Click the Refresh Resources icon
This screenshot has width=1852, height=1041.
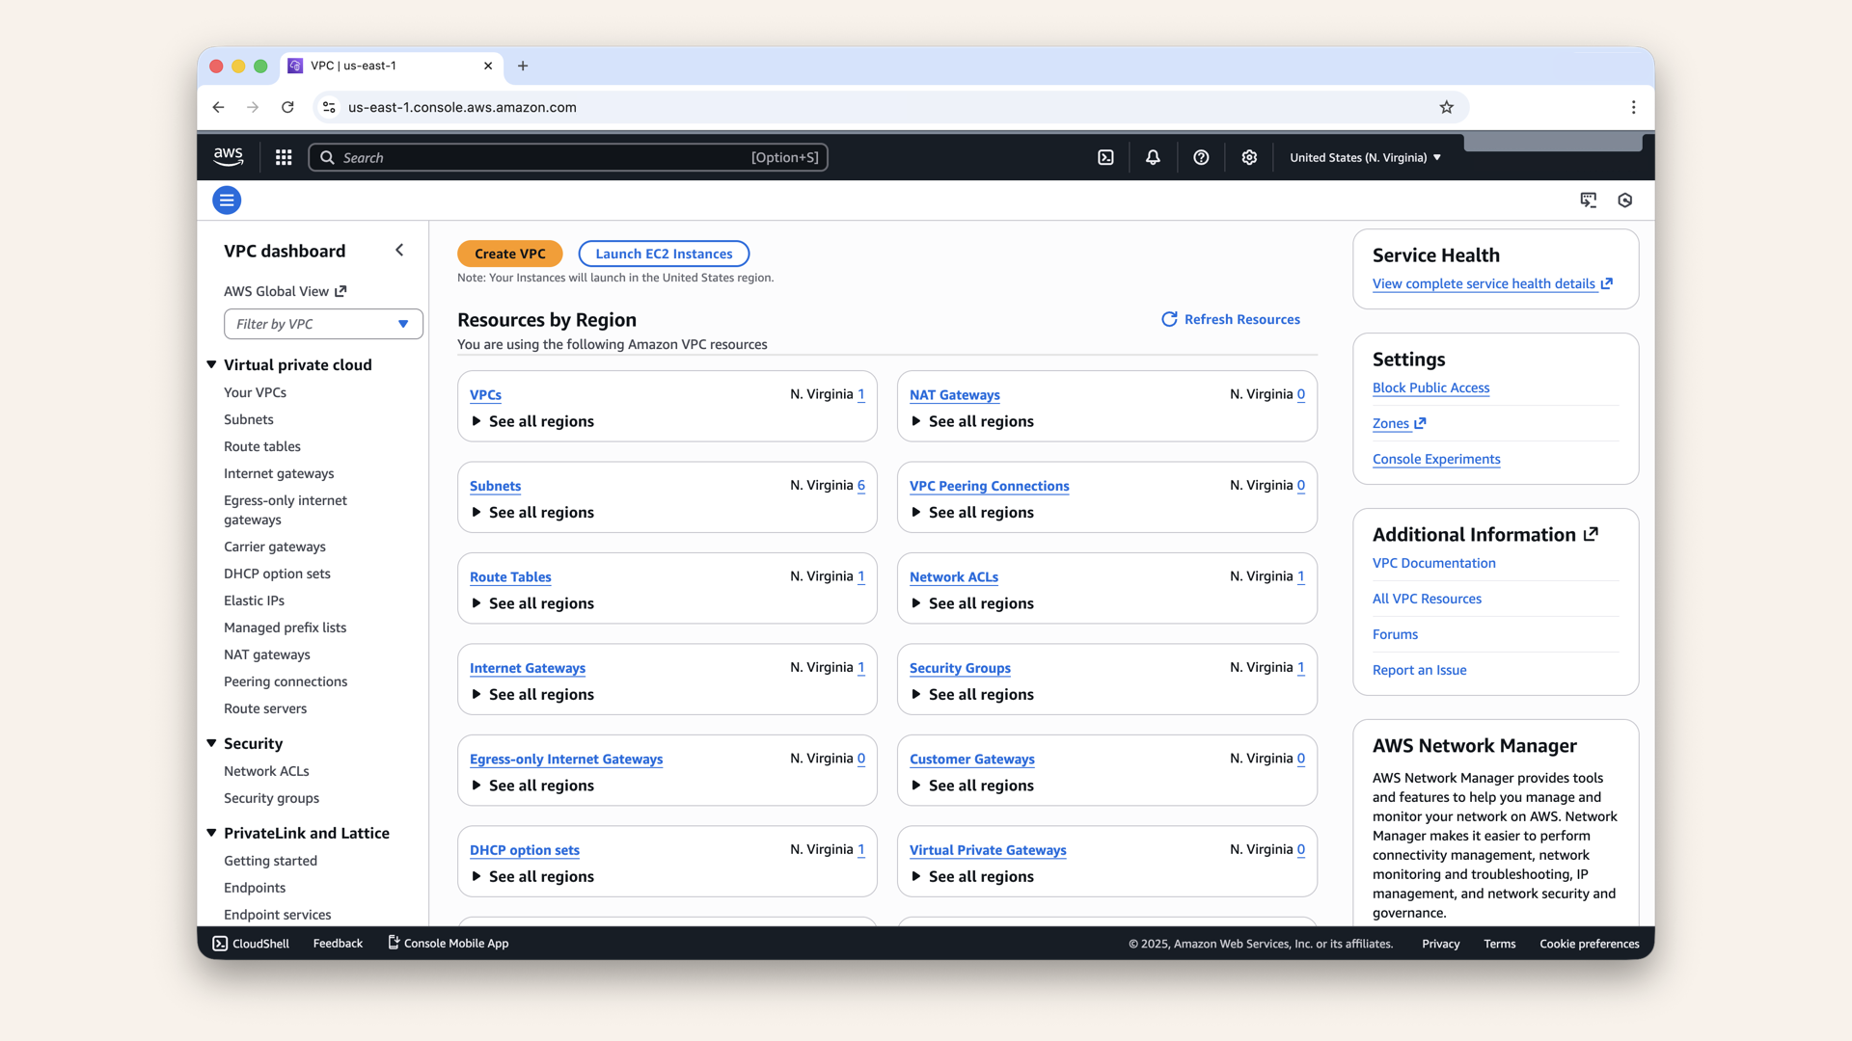coord(1170,319)
